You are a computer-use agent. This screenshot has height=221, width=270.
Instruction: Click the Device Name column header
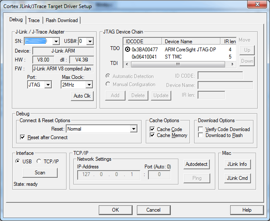pyautogui.click(x=191, y=42)
